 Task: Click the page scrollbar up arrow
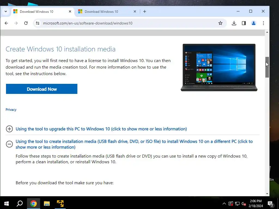(x=267, y=32)
